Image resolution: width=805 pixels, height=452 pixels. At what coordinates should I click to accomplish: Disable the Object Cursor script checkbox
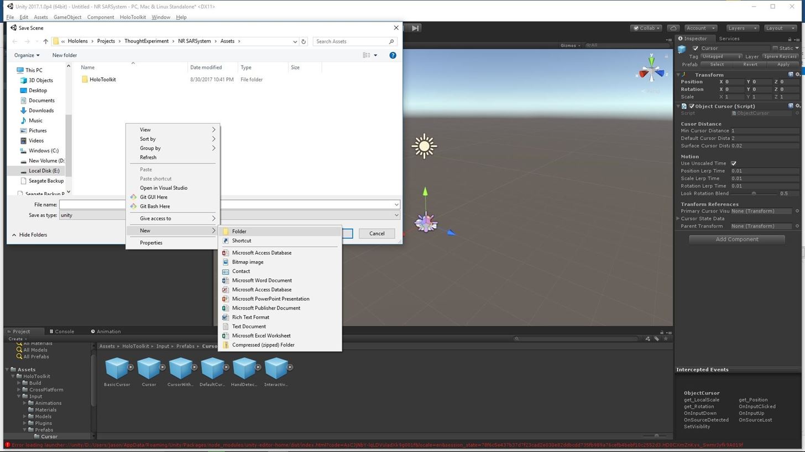point(691,106)
